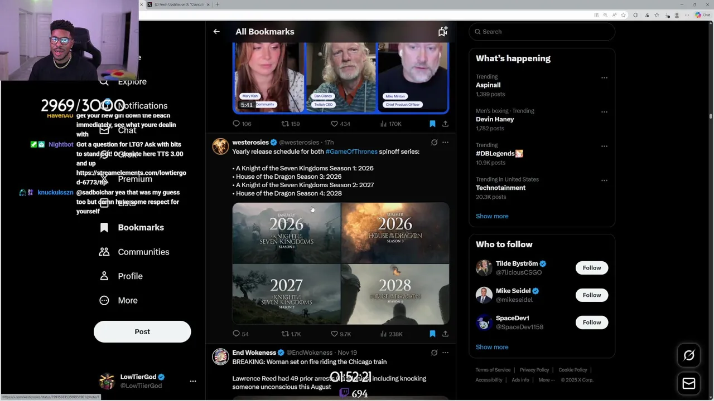Share the video tweet

[x=445, y=124]
